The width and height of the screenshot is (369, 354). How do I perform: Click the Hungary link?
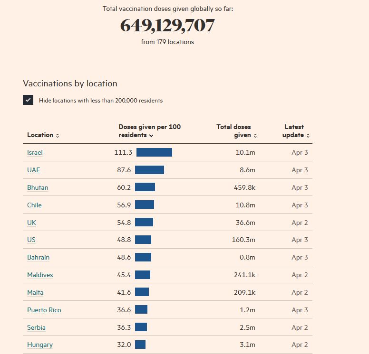click(x=39, y=345)
